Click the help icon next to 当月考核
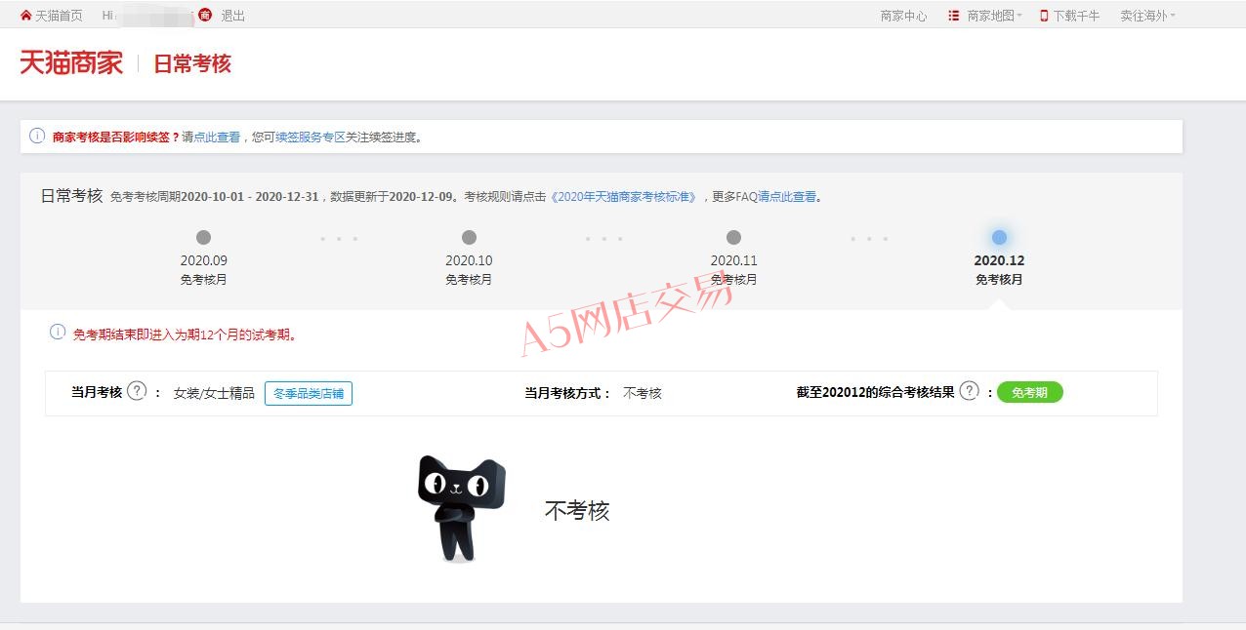 pyautogui.click(x=137, y=391)
